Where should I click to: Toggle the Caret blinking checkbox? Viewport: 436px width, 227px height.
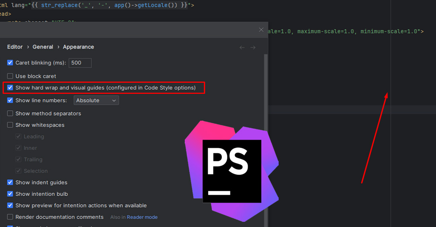coord(10,63)
